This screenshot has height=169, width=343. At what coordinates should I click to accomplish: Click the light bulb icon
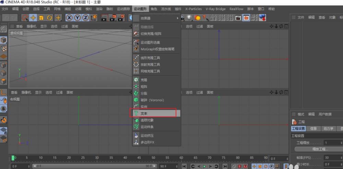coord(189,18)
